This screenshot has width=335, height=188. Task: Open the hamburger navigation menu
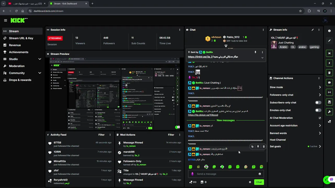click(x=5, y=20)
